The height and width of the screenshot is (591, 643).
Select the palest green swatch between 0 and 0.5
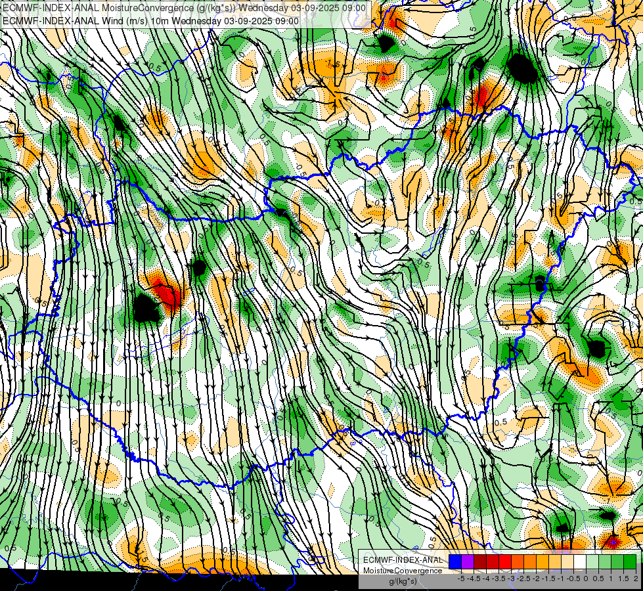tap(592, 561)
